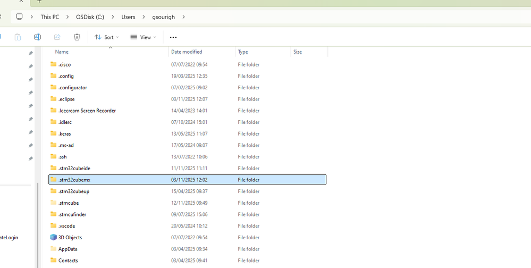Click the Paste toolbar icon
Screen dimensions: 531x268
(18, 37)
